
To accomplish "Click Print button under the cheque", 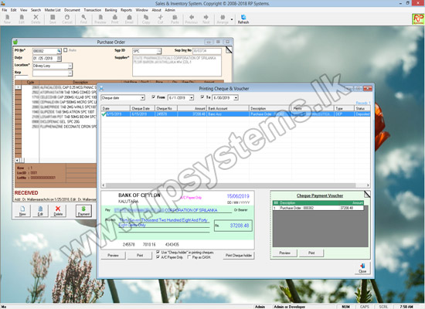I will coord(140,256).
